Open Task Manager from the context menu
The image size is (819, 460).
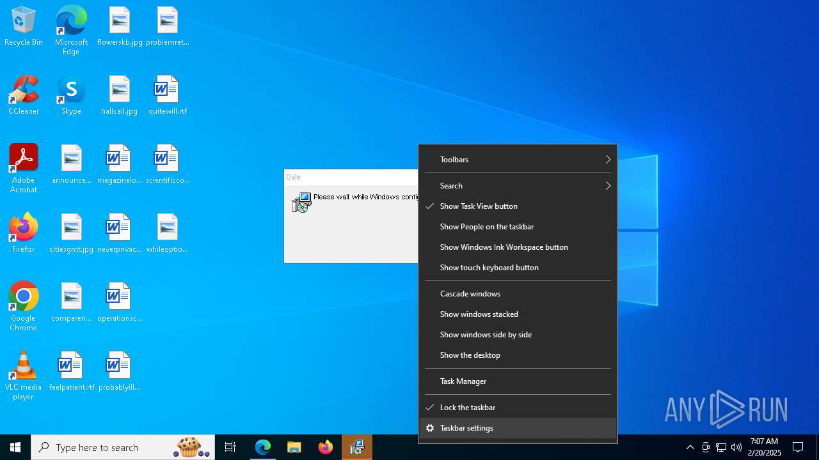(x=518, y=381)
